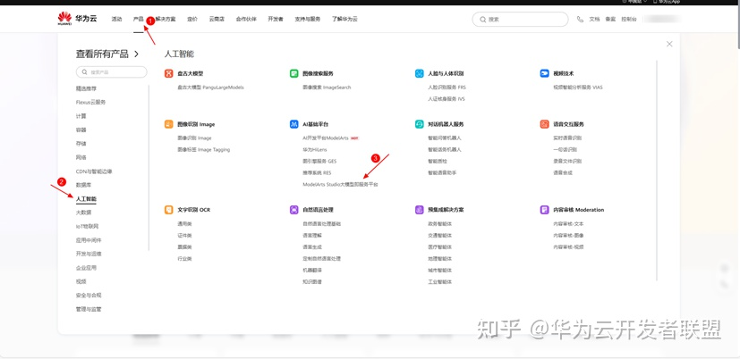Select IoT物联网 in the product sidebar

tap(88, 226)
